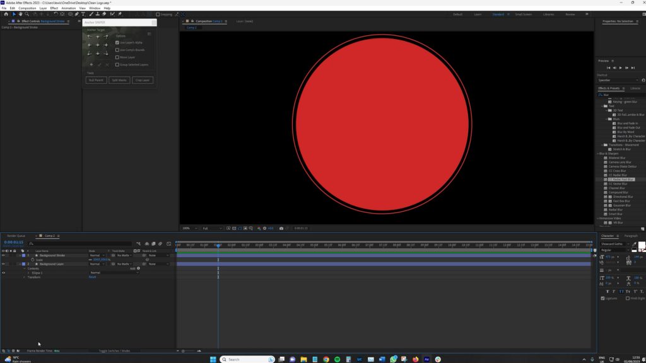The image size is (646, 363).
Task: Open the Composition menu
Action: pos(27,8)
